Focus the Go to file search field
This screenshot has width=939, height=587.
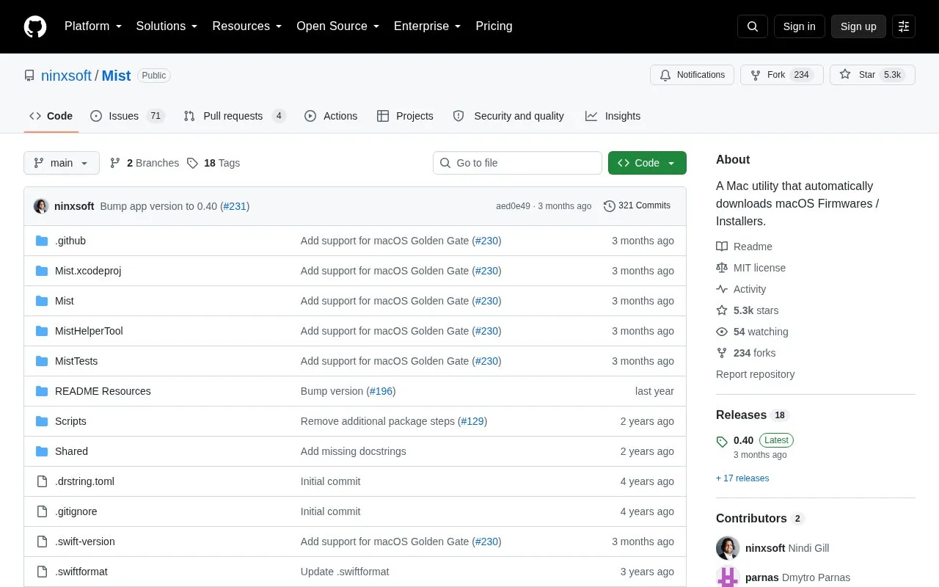[517, 163]
